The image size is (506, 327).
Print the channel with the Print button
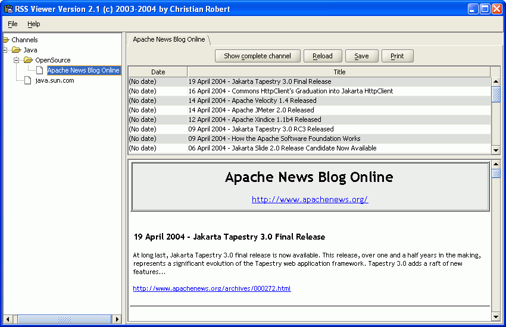tap(397, 56)
